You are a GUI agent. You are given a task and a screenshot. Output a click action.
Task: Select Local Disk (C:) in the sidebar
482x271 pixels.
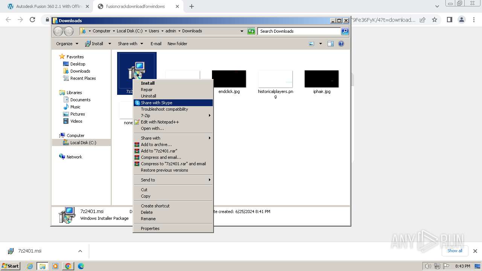click(83, 143)
